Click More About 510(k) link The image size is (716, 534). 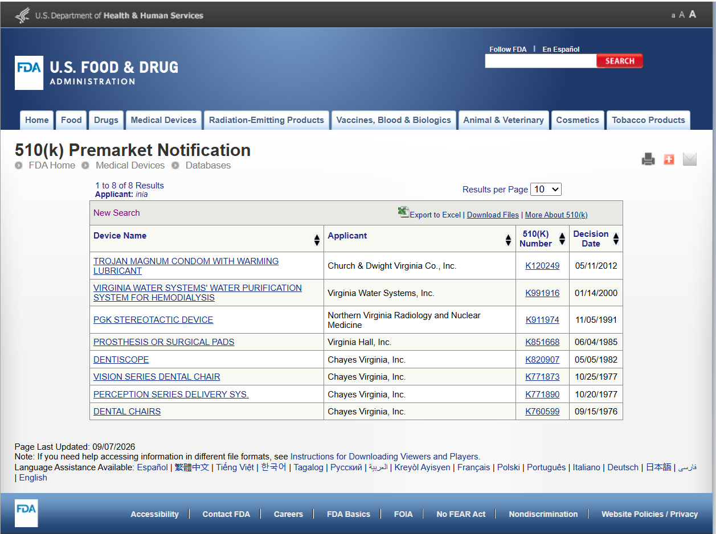click(x=556, y=215)
